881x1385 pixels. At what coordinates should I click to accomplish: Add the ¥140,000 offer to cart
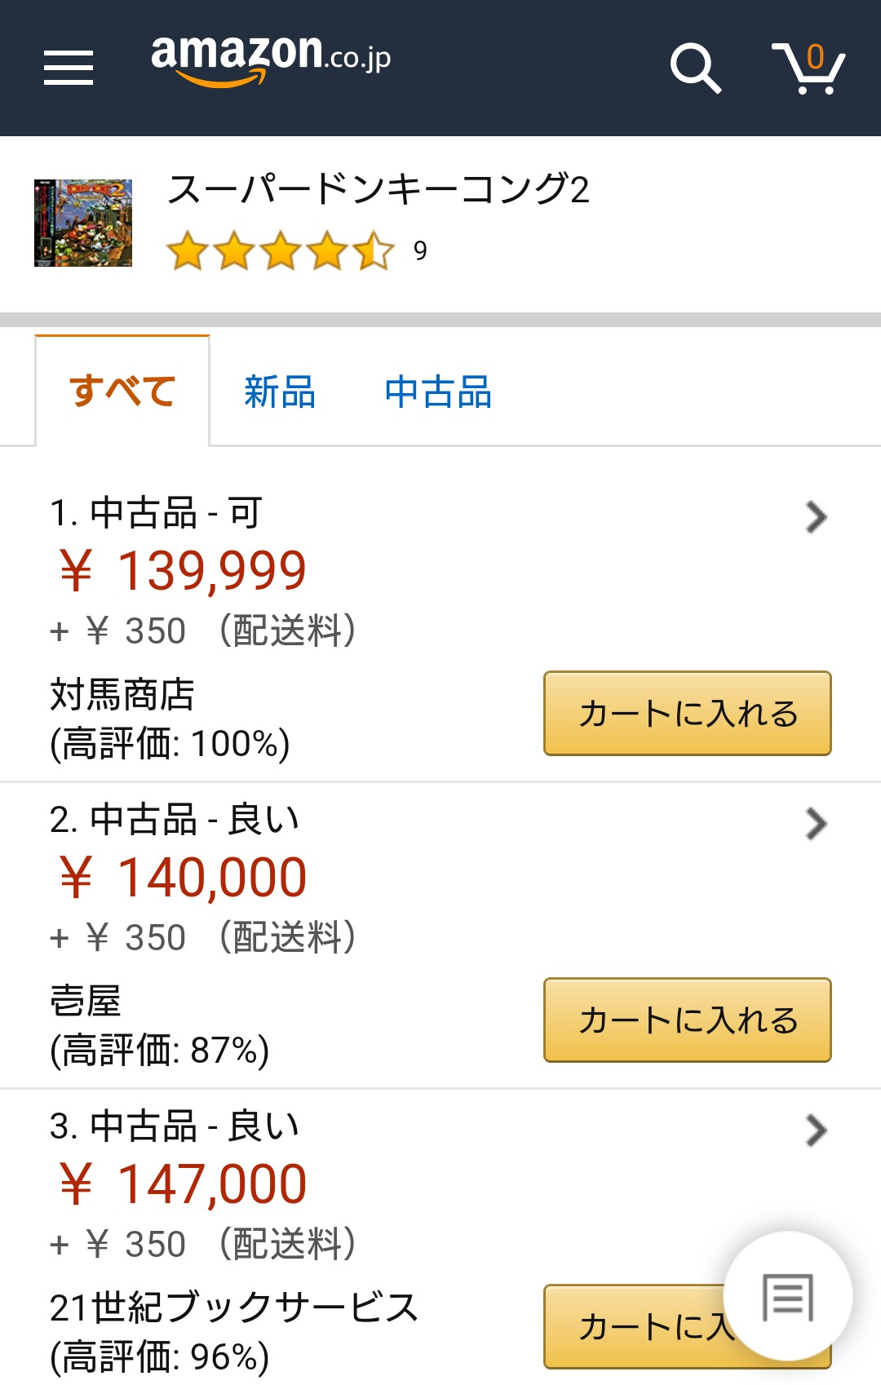pos(687,1020)
